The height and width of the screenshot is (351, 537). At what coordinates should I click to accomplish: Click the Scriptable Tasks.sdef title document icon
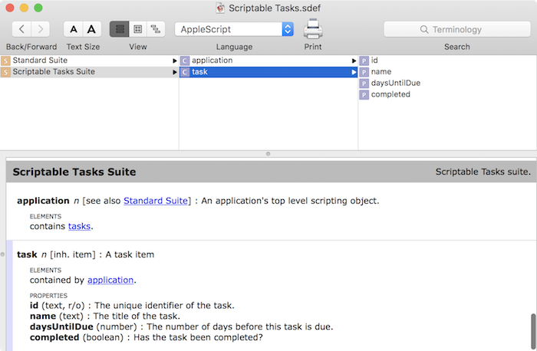pos(220,8)
